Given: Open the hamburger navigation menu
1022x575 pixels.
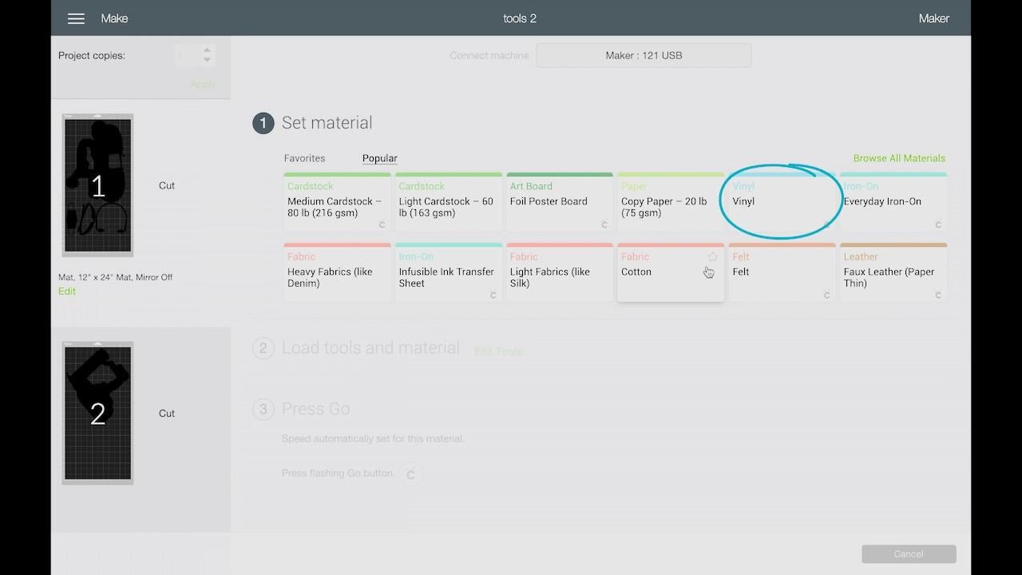Looking at the screenshot, I should [x=76, y=18].
